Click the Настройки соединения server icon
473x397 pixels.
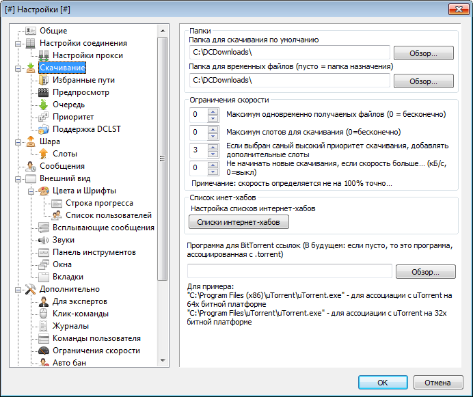(31, 43)
